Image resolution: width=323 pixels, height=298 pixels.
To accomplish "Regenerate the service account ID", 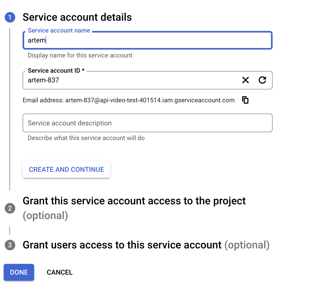I will pyautogui.click(x=262, y=80).
